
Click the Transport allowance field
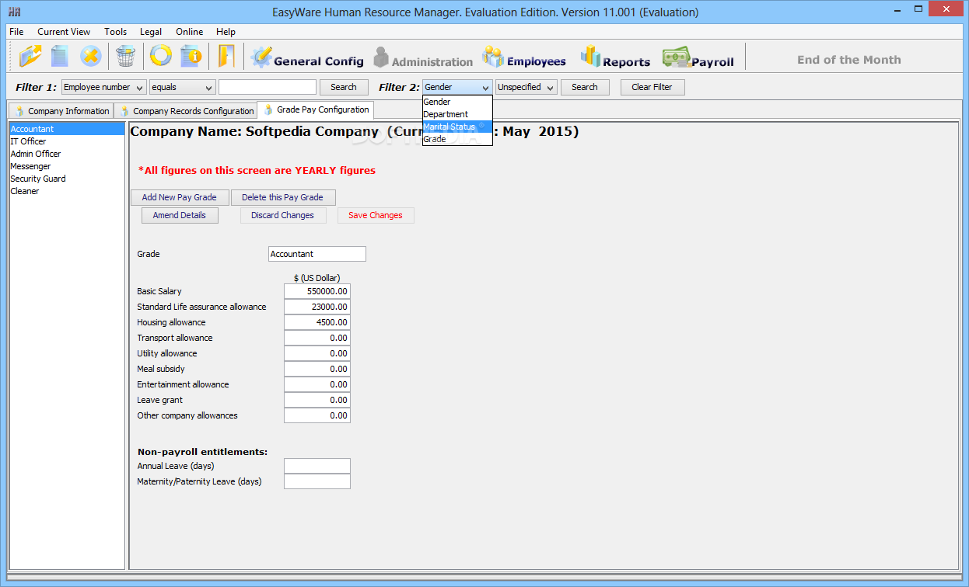tap(317, 338)
